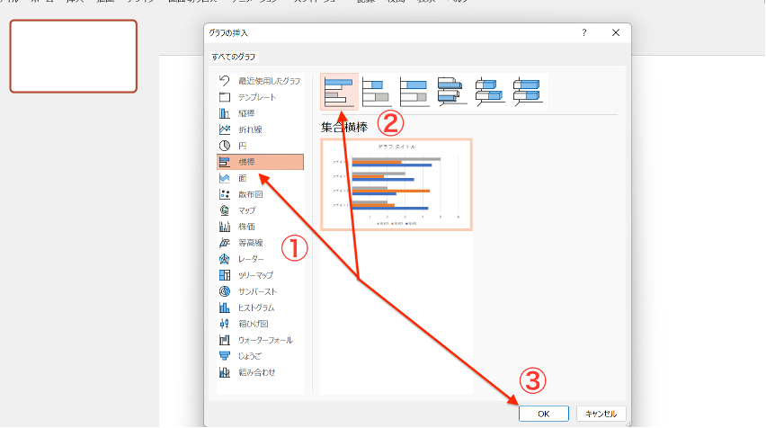
Task: Choose 縦棒 column chart category
Action: coord(260,113)
